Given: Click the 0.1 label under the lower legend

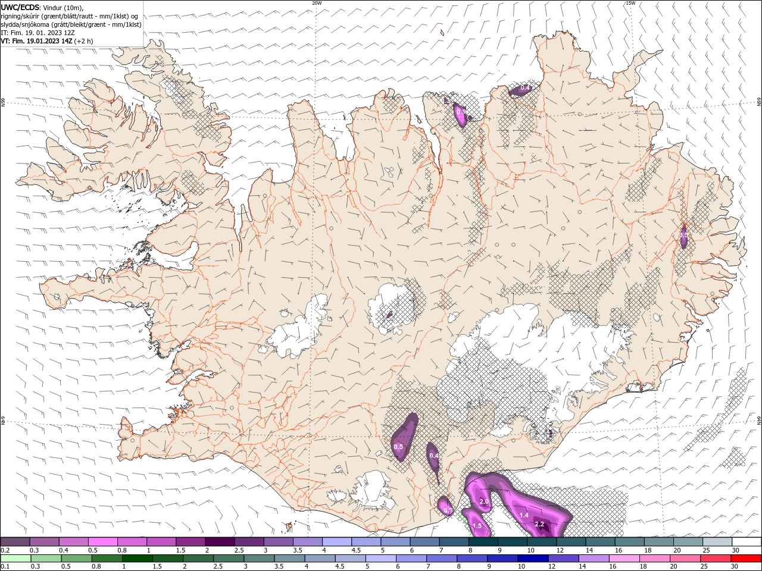Looking at the screenshot, I should point(5,567).
